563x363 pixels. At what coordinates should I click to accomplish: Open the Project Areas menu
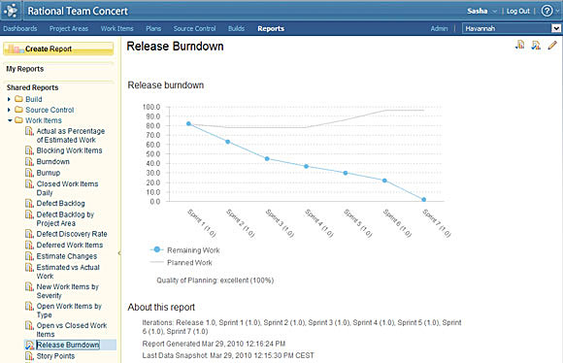click(x=69, y=28)
